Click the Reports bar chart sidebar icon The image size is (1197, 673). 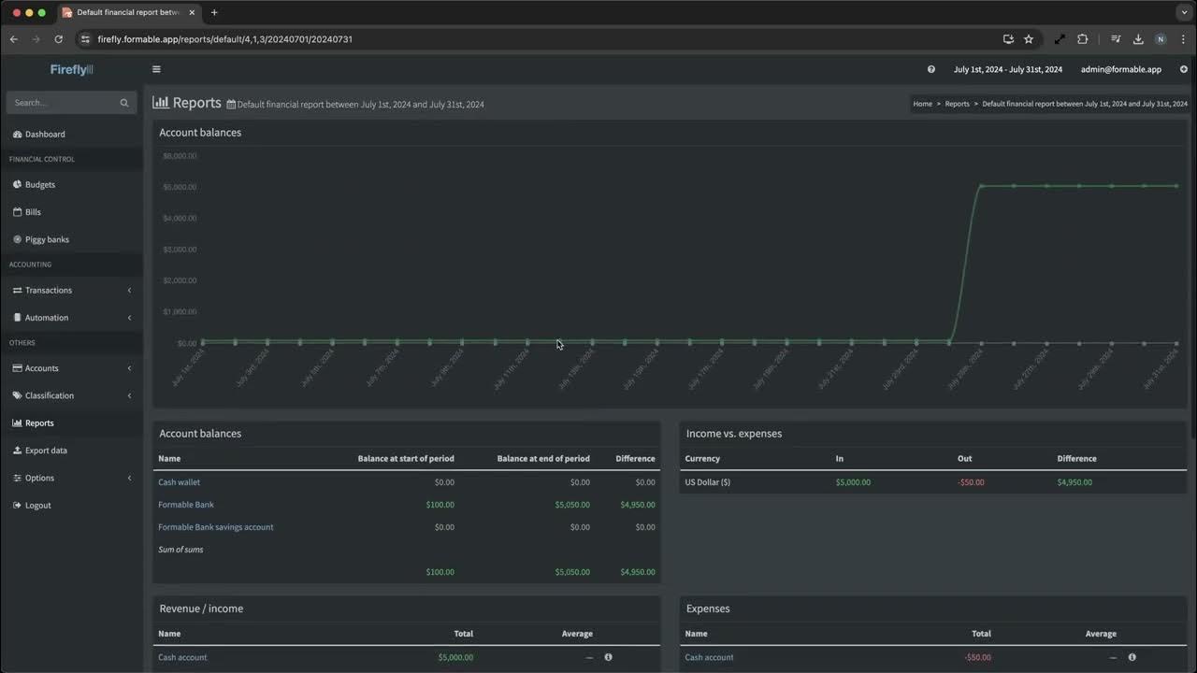(17, 423)
